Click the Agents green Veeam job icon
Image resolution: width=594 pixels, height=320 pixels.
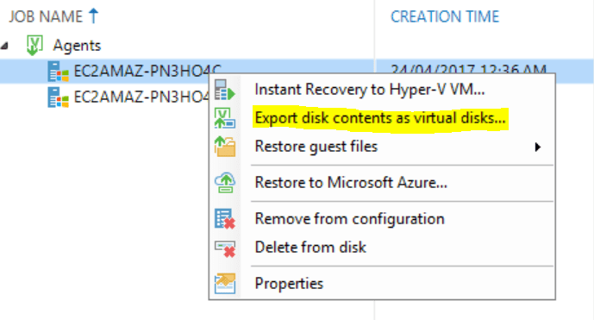[34, 45]
